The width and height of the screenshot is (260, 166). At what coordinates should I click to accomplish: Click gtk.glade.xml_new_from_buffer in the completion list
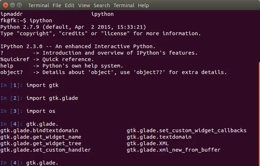point(173,150)
